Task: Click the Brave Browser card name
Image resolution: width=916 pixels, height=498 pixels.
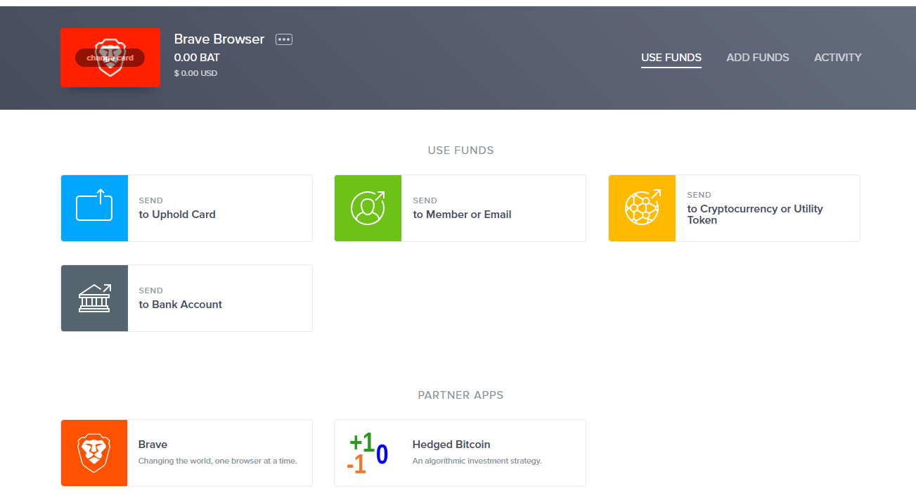Action: [x=219, y=39]
